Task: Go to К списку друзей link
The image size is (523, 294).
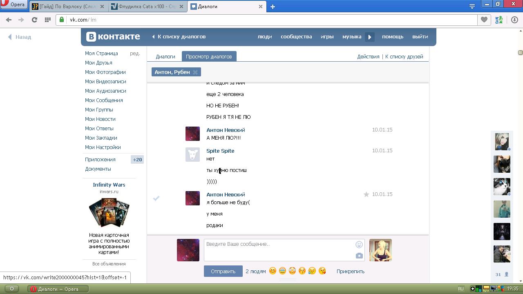Action: pyautogui.click(x=404, y=57)
